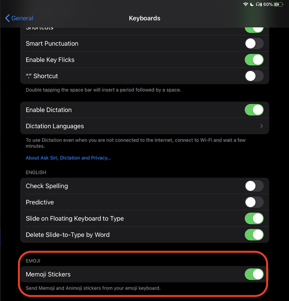Toggle the "." Shortcut switch
289x301 pixels.
(254, 76)
